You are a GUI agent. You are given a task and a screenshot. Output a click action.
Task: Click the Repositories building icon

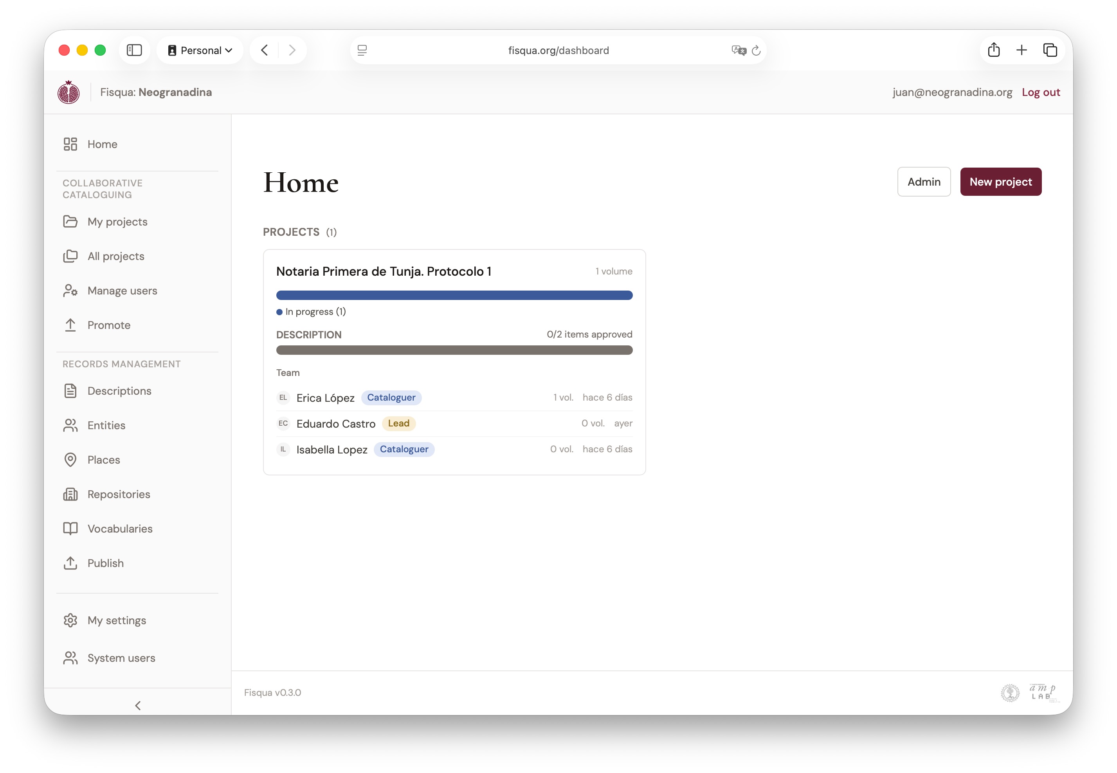pyautogui.click(x=70, y=494)
